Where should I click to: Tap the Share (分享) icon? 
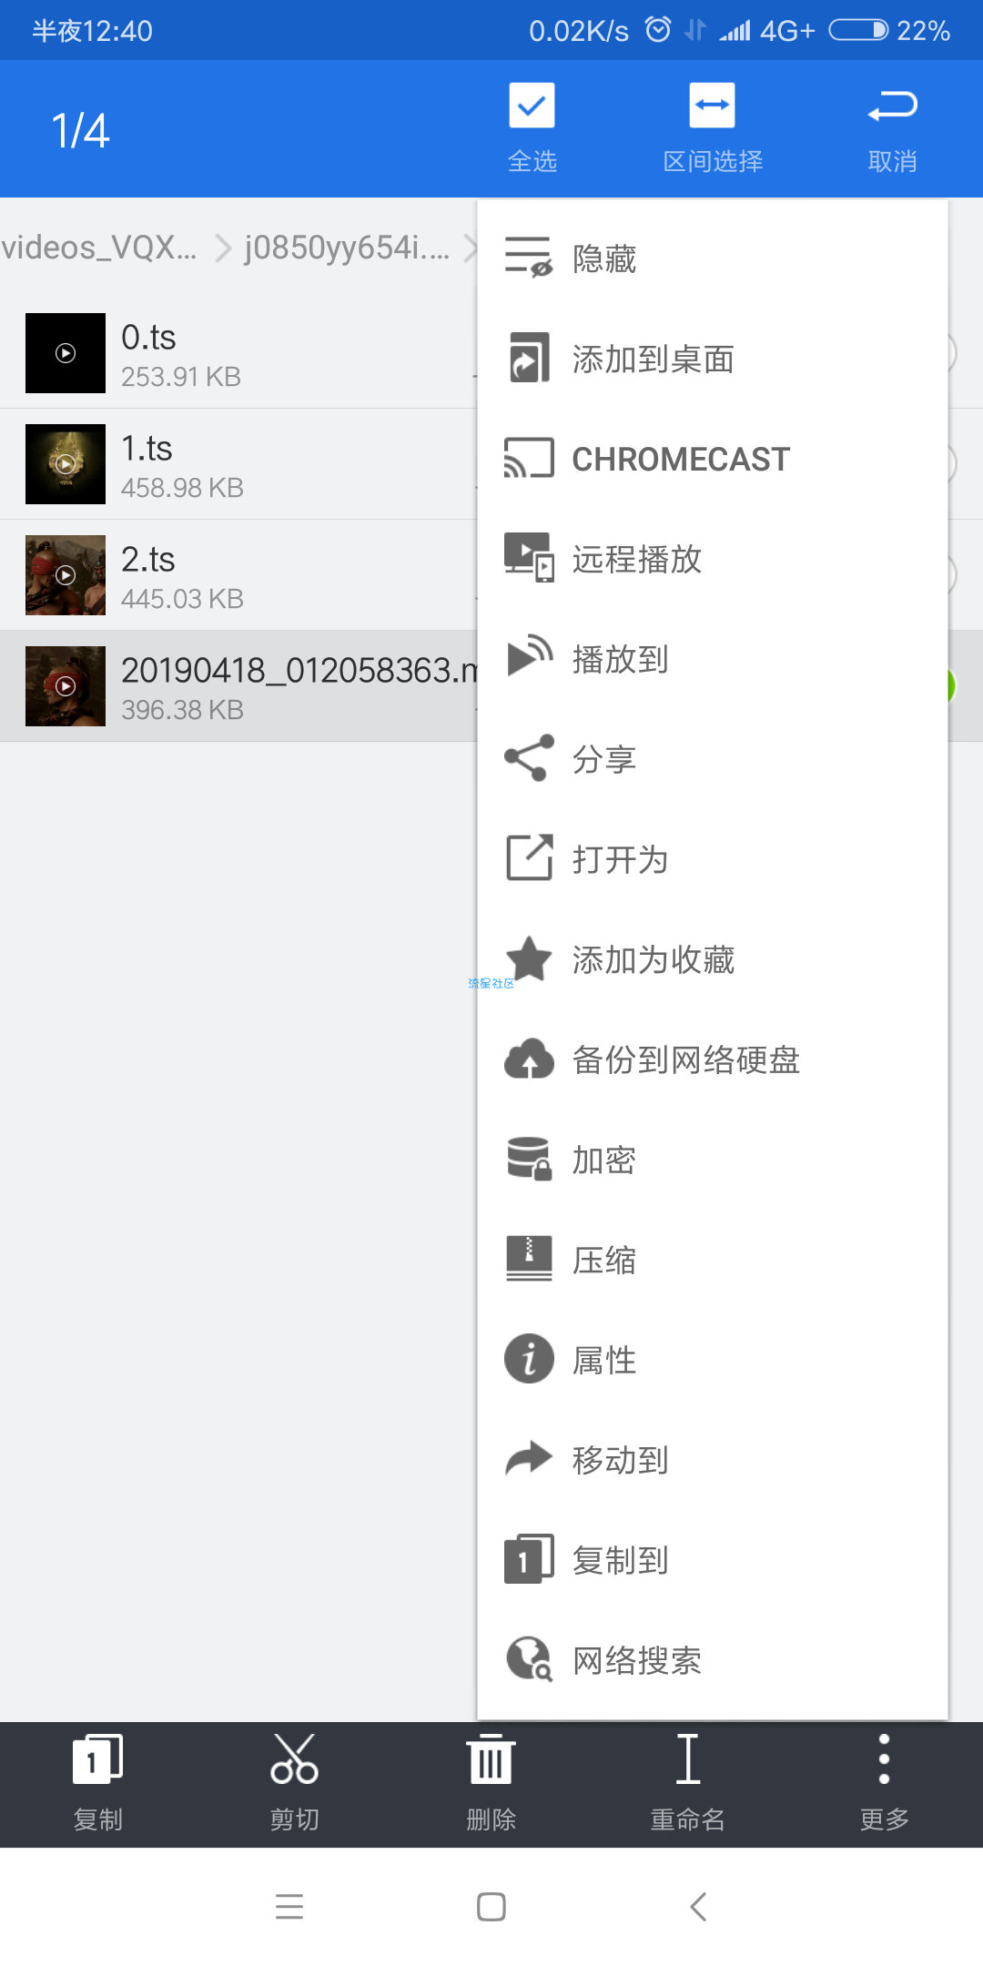529,757
